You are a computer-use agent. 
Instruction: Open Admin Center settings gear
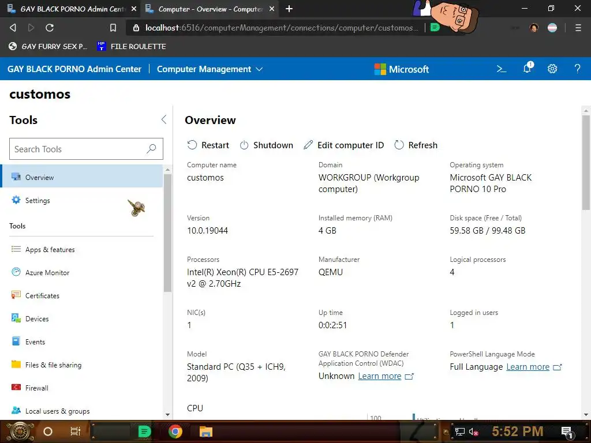pos(552,69)
